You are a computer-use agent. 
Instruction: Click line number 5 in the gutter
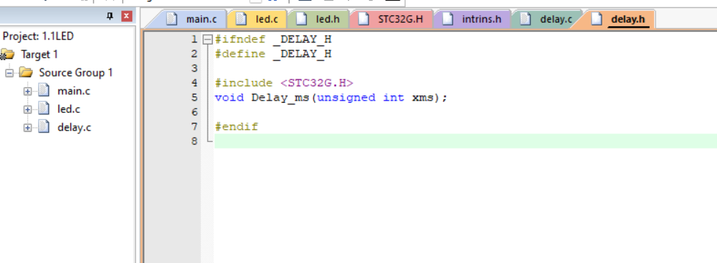pos(194,98)
